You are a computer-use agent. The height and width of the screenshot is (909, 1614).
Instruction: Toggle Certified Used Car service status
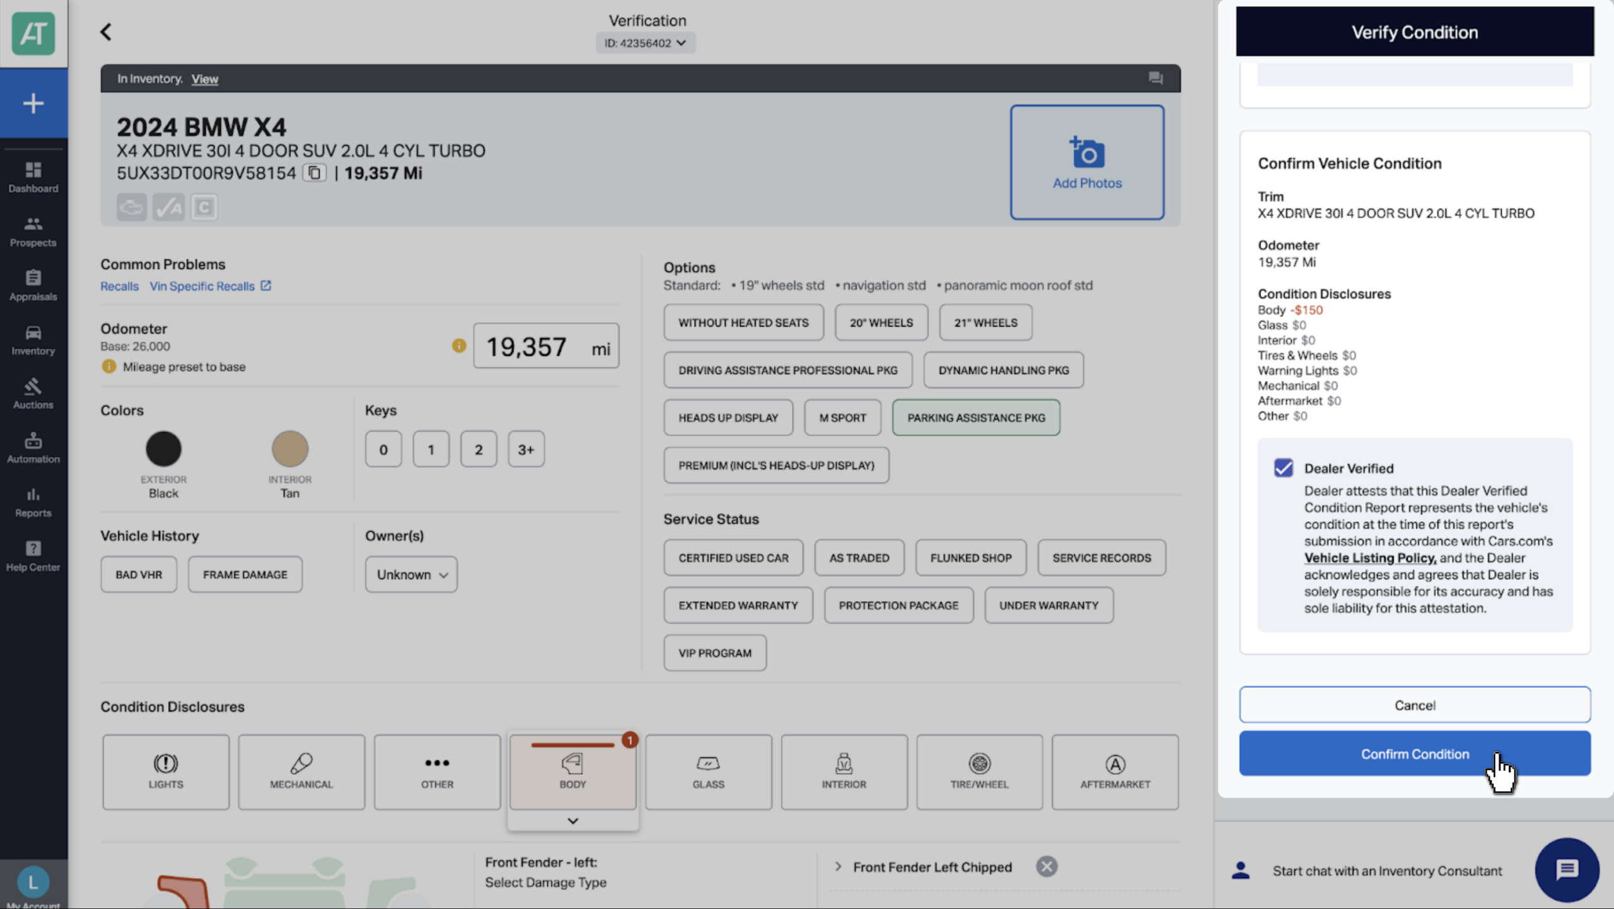[733, 557]
